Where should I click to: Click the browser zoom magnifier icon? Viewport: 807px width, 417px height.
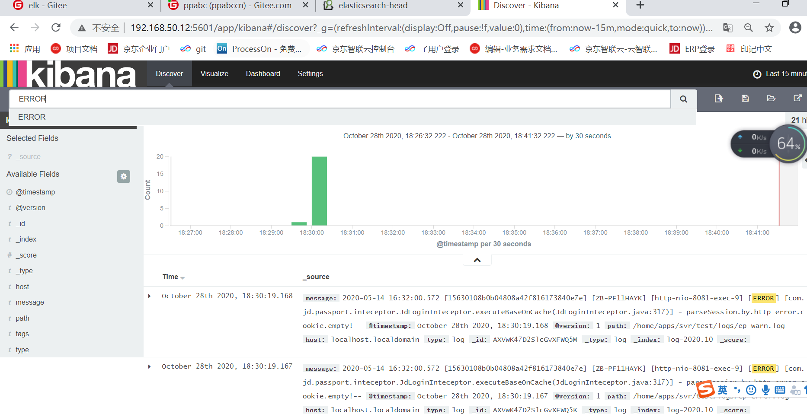coord(749,28)
